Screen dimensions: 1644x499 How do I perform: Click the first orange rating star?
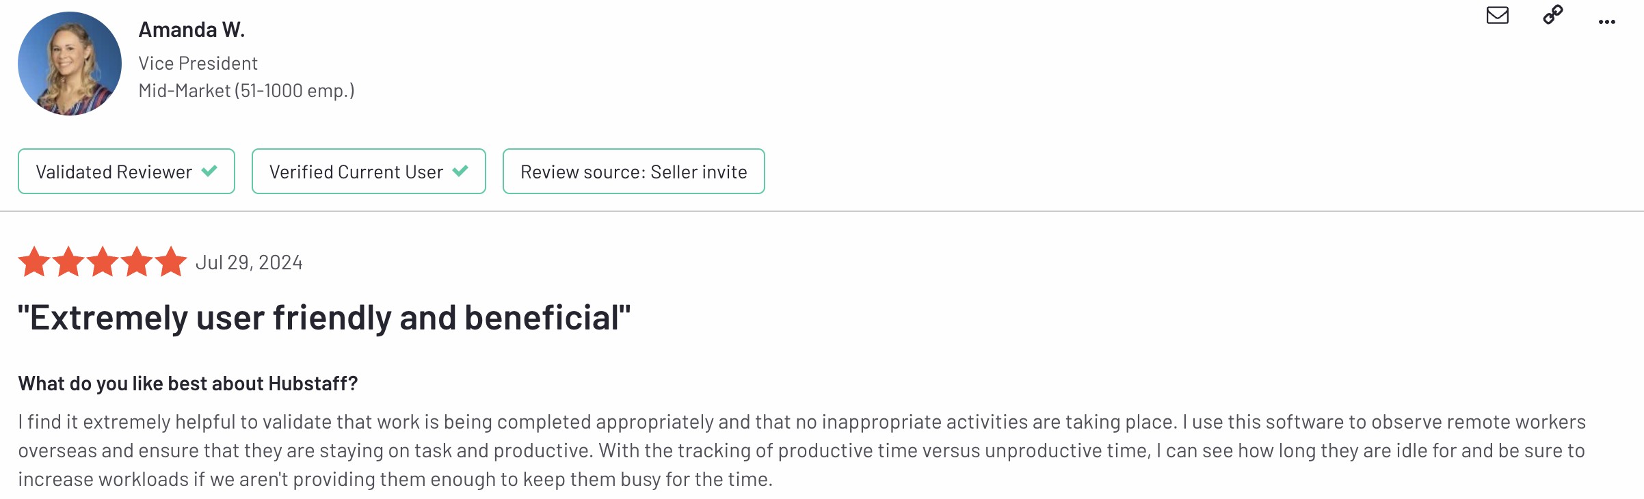click(34, 262)
